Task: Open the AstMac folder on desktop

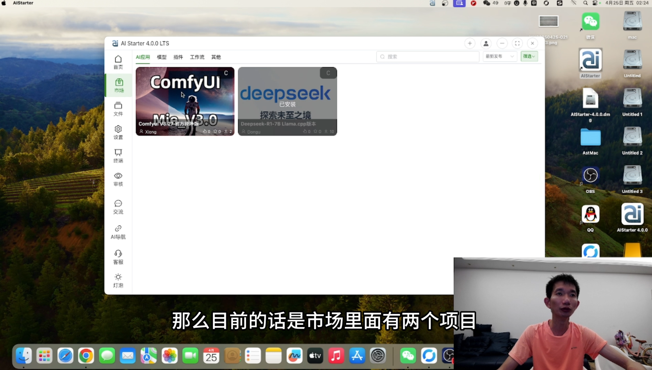Action: pyautogui.click(x=590, y=141)
